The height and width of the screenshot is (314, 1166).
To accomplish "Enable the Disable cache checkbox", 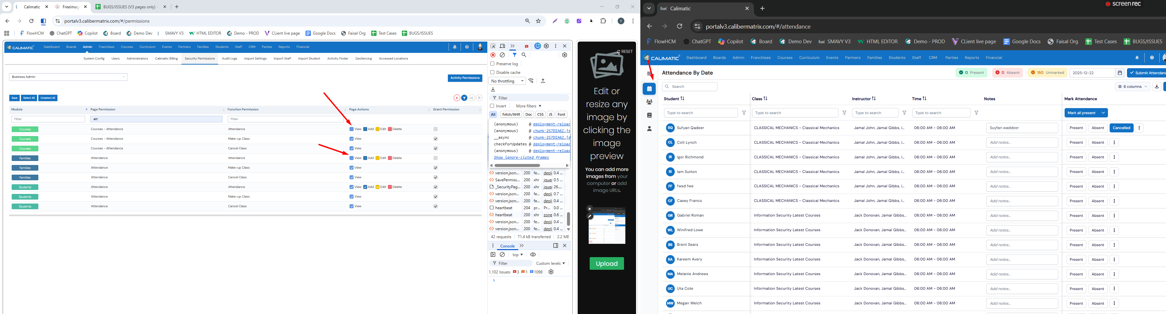I will click(x=493, y=72).
